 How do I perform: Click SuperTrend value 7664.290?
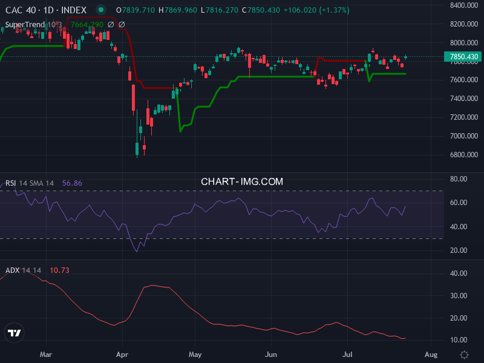pos(87,24)
